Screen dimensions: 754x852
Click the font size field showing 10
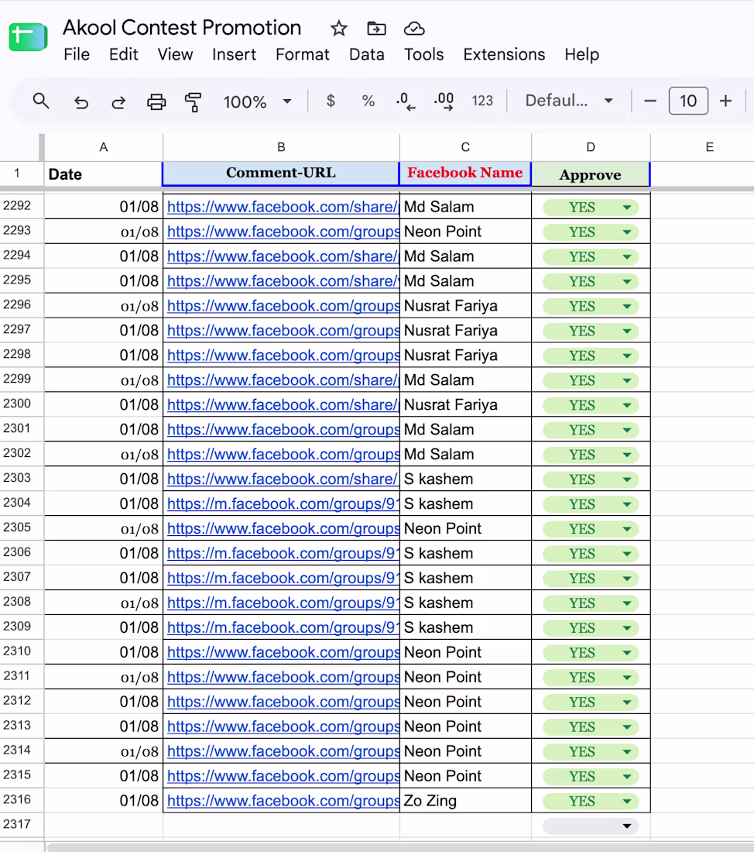click(688, 101)
